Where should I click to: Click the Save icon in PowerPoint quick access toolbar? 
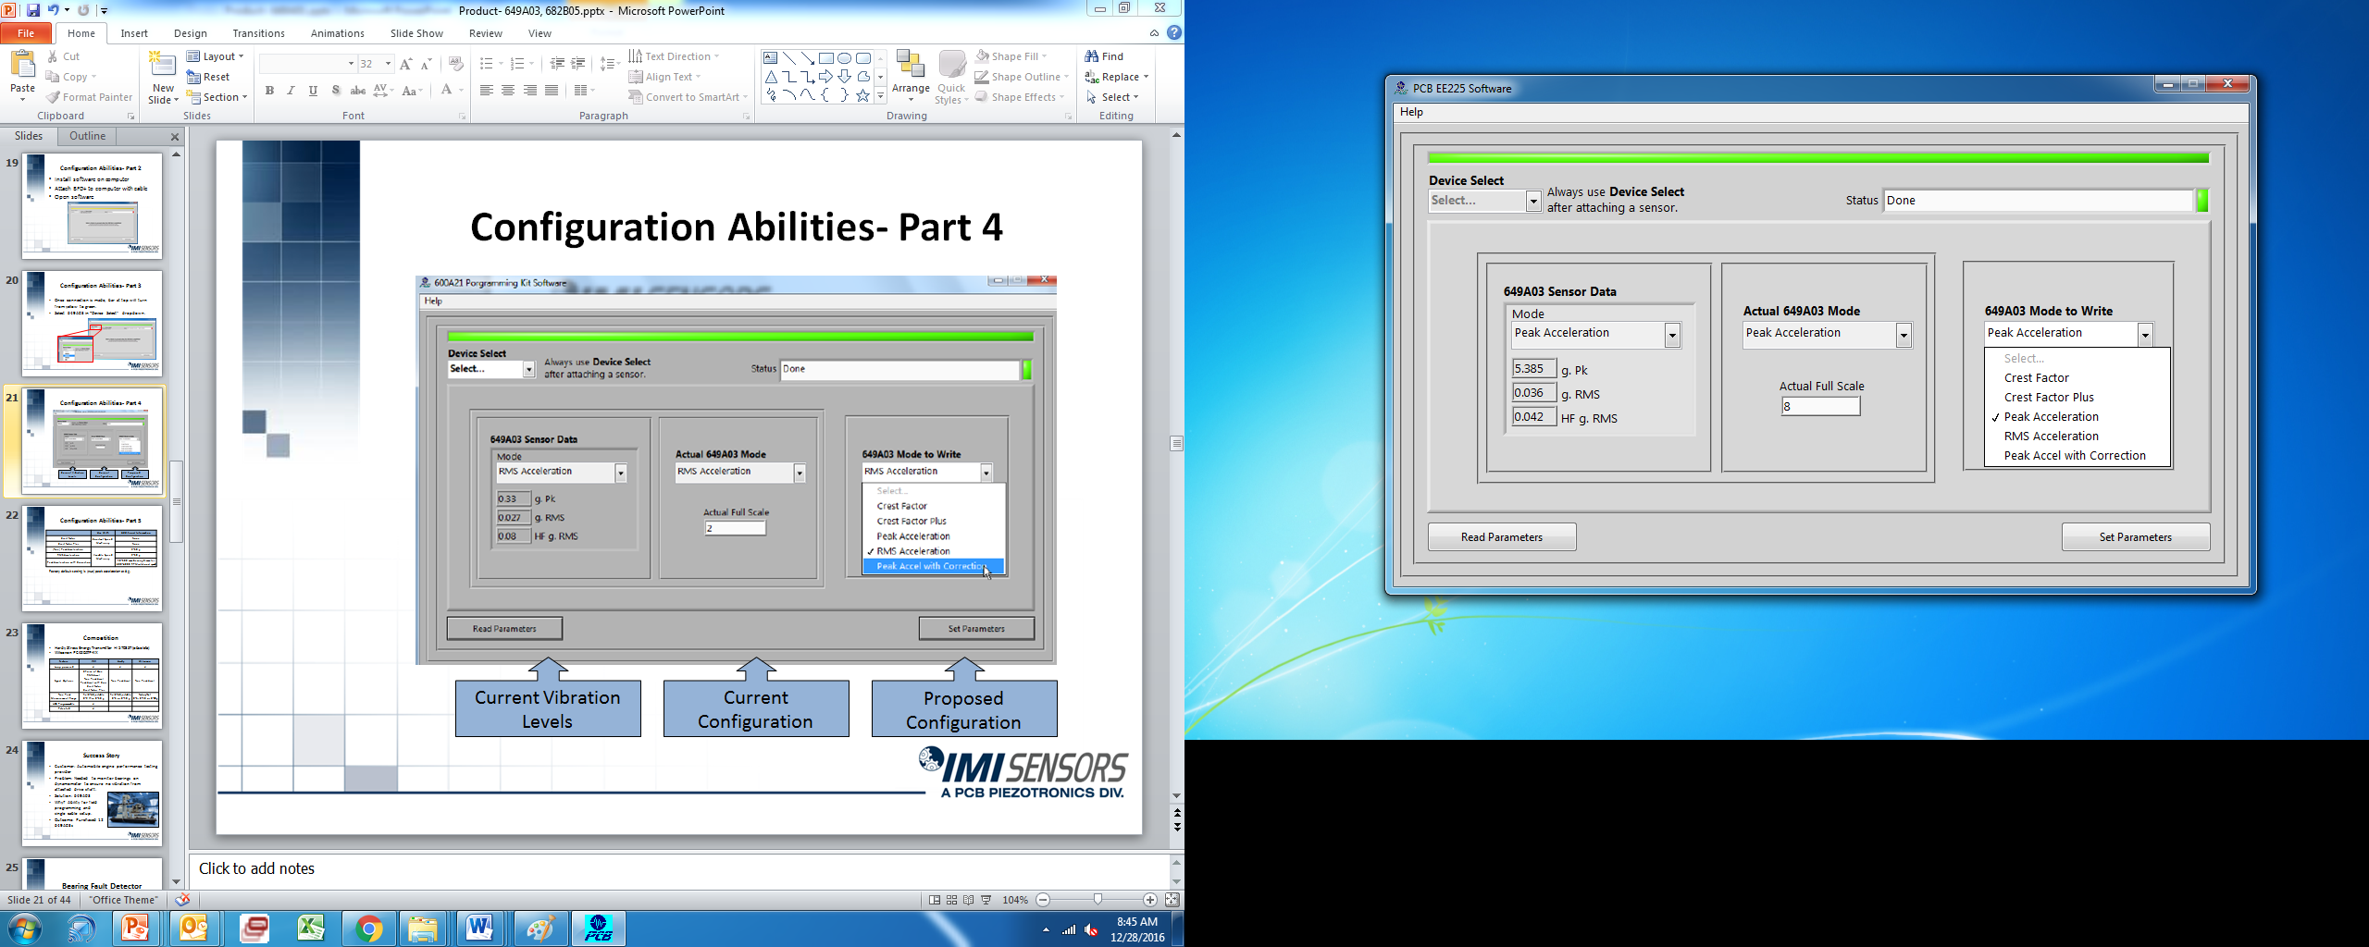click(33, 10)
